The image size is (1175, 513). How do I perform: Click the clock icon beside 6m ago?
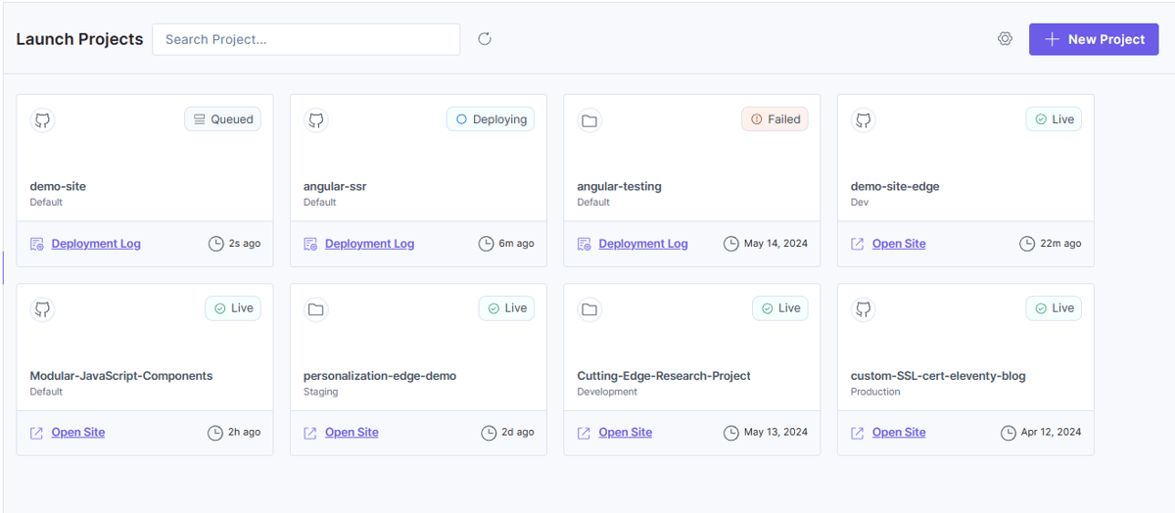tap(486, 244)
